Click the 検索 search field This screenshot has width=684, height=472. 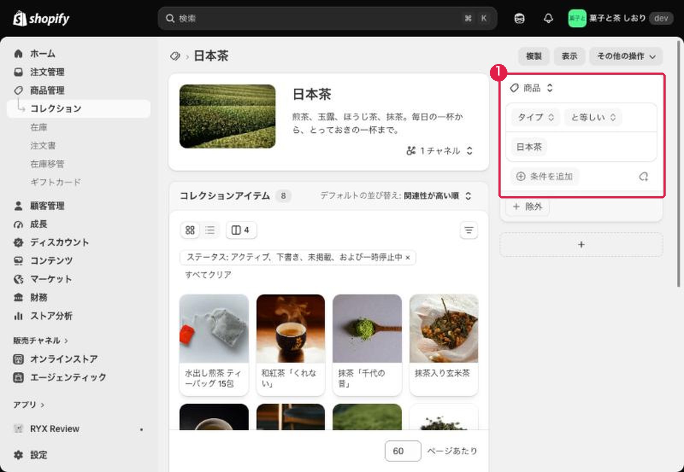coord(327,18)
